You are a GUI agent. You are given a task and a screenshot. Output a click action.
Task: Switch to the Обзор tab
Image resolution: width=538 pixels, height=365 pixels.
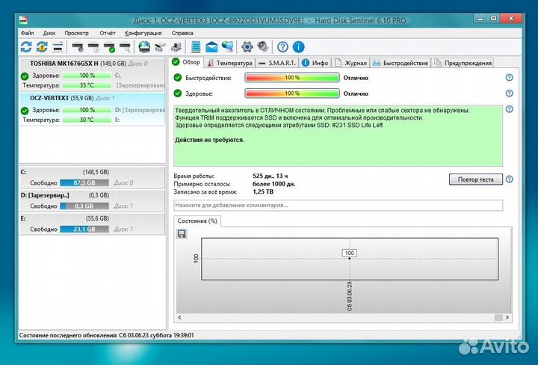pyautogui.click(x=187, y=62)
